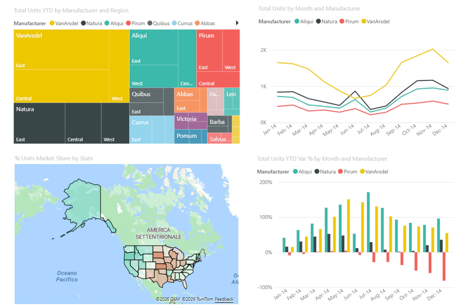Select the Aliqui East treemap tile

click(154, 47)
